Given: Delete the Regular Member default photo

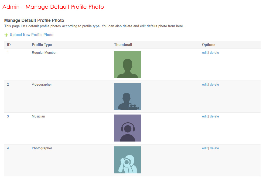Looking at the screenshot, I should (214, 53).
